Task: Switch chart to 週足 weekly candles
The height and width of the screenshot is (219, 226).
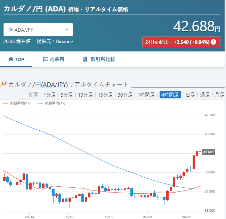Action: point(205,95)
